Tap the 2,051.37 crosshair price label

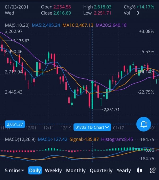15,124
